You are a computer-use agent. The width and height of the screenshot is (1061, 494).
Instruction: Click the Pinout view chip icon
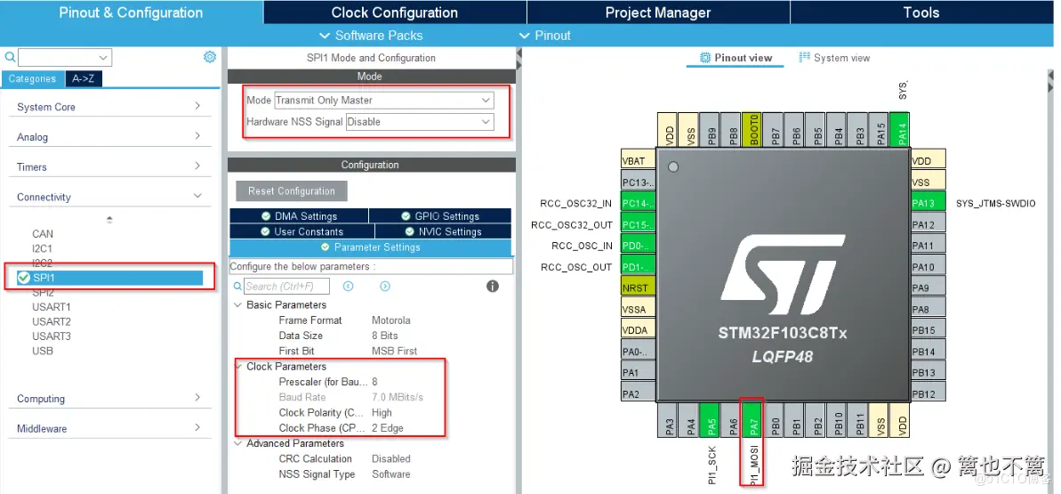pos(705,58)
